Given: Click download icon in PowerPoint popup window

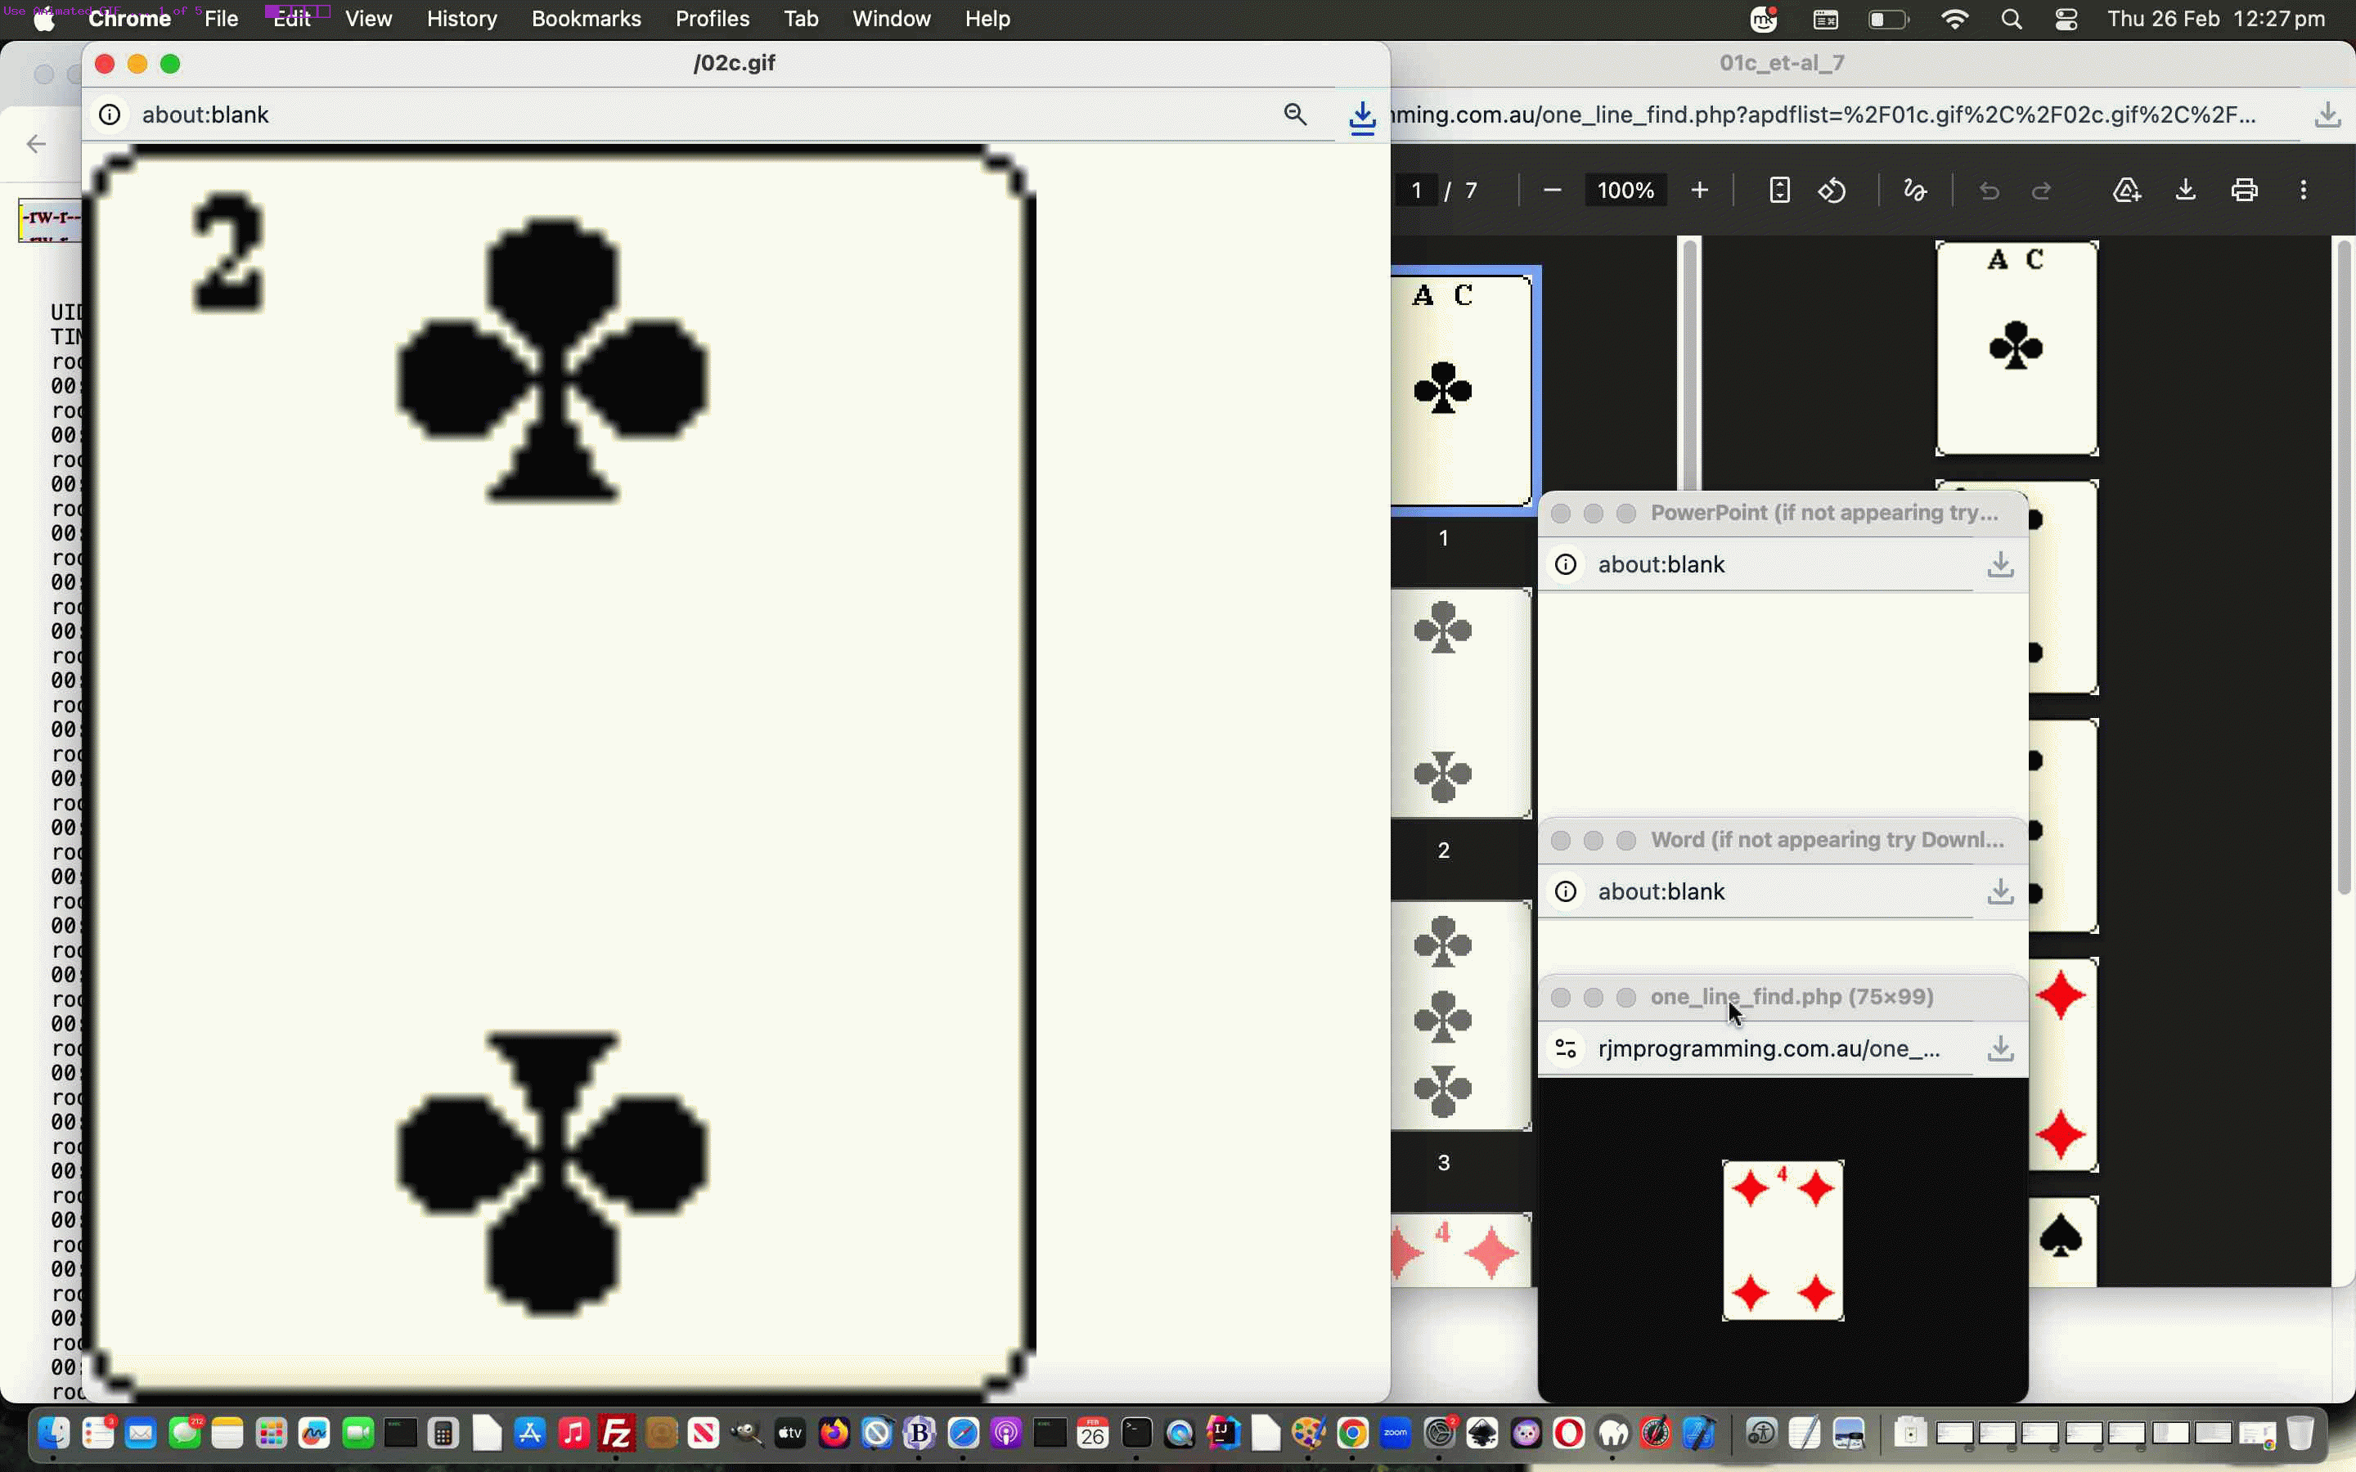Looking at the screenshot, I should coord(1999,564).
